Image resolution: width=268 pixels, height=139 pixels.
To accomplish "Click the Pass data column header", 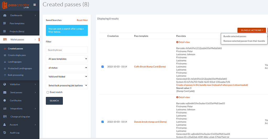I will pos(181,36).
